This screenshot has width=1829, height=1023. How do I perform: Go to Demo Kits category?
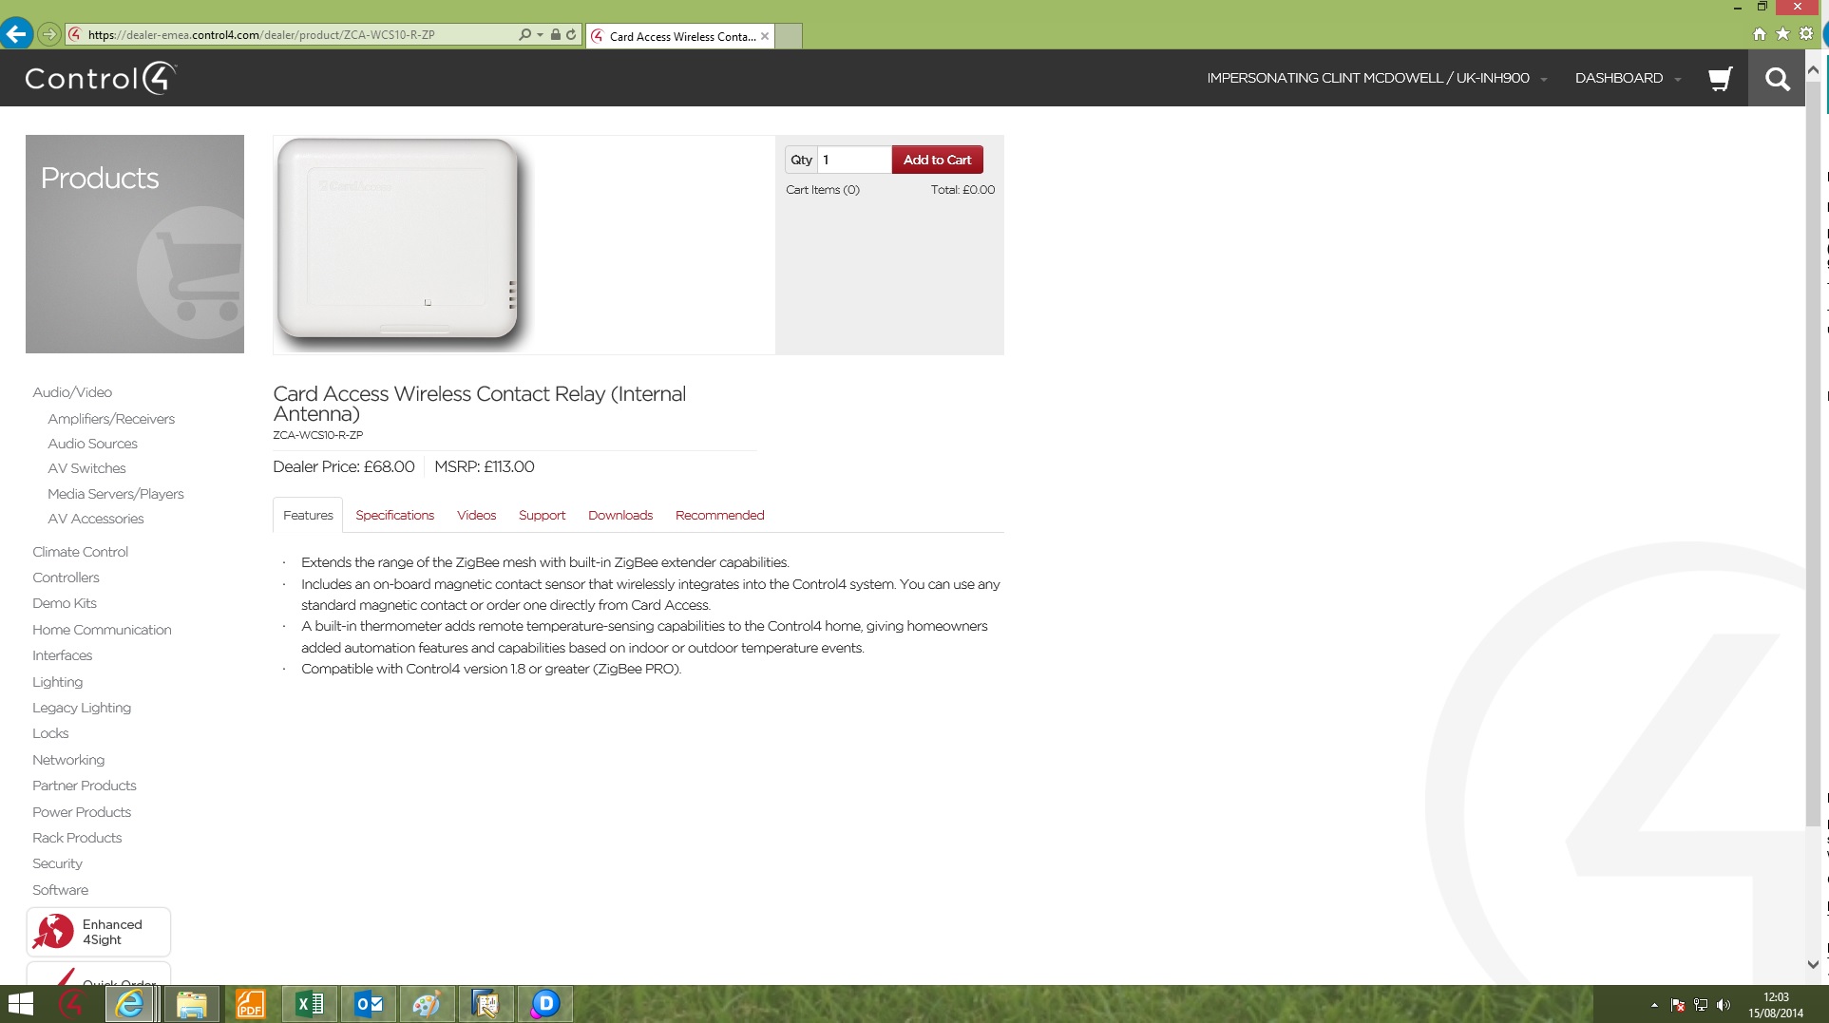point(65,603)
